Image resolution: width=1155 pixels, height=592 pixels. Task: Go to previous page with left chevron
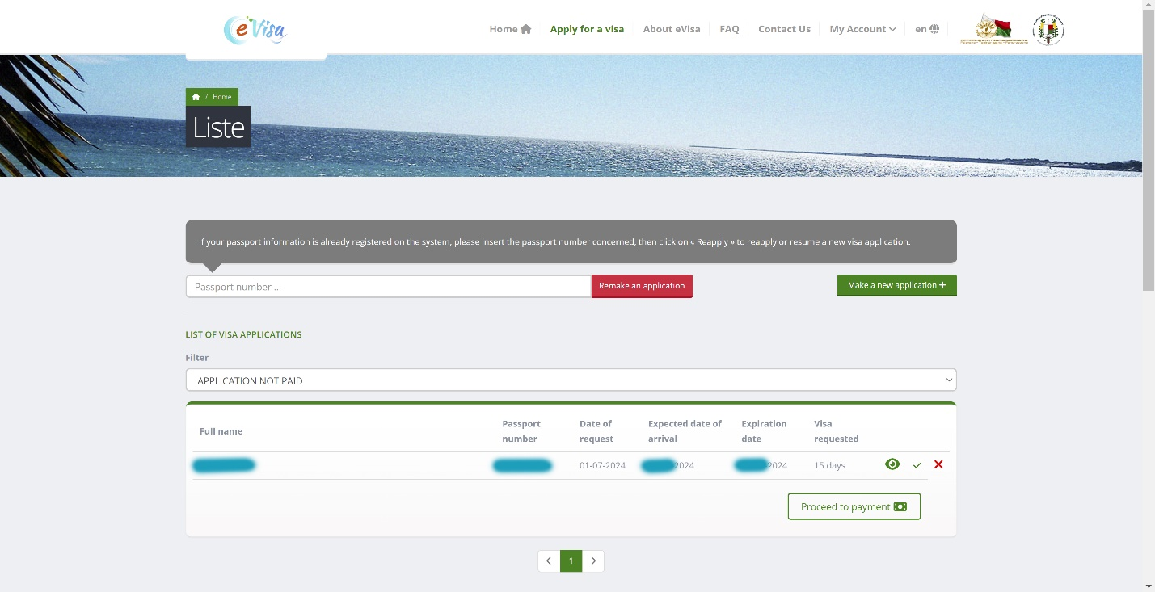point(549,561)
